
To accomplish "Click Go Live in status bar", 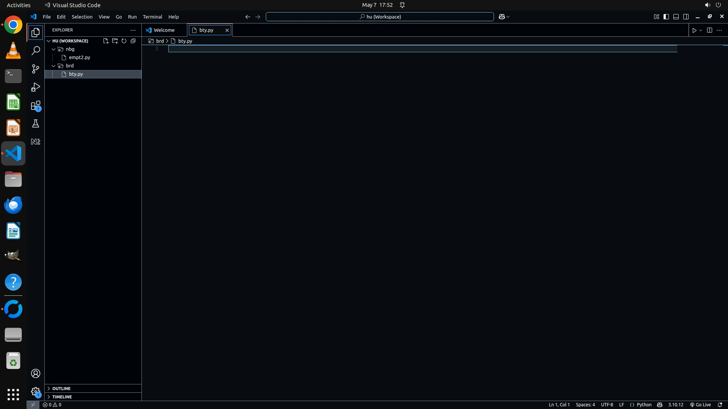I will pyautogui.click(x=700, y=405).
